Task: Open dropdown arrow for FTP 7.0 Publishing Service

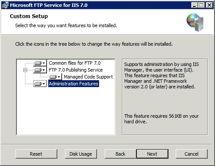Action: (44, 70)
